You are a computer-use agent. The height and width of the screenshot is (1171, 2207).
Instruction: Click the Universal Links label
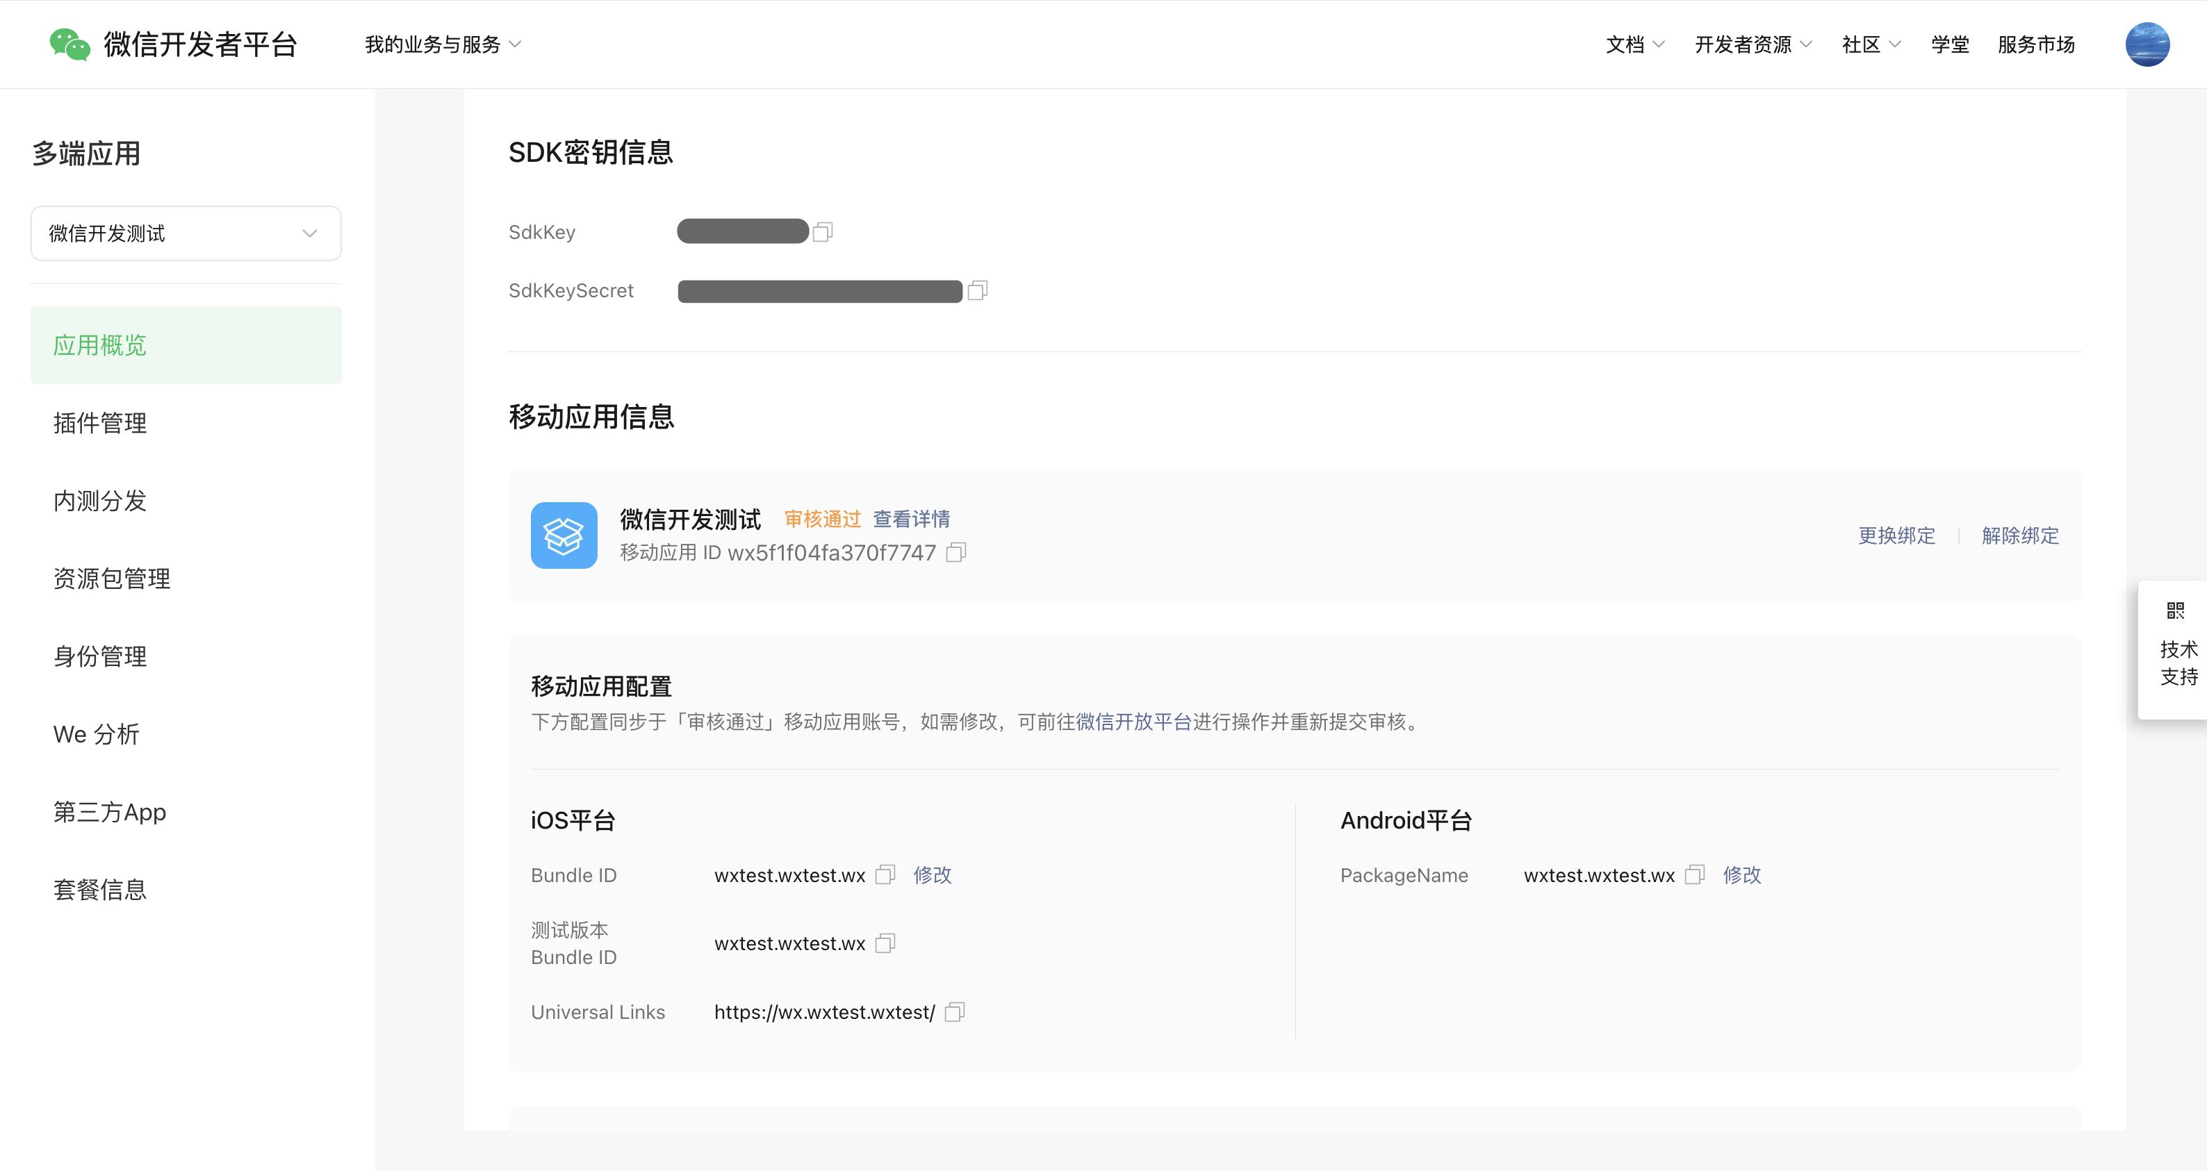(x=597, y=1013)
